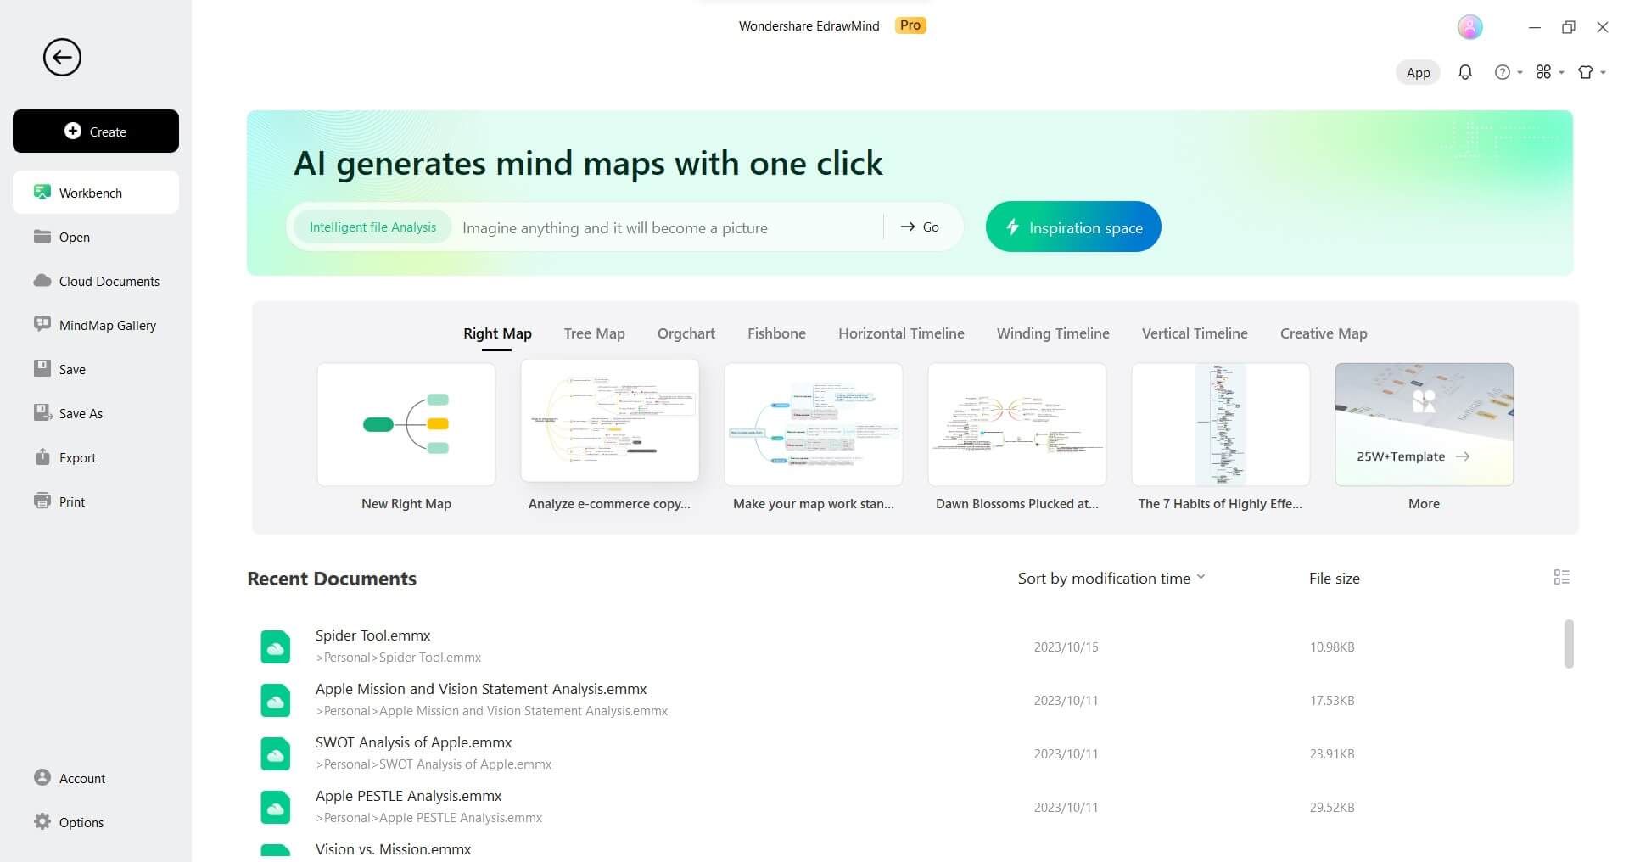Click the App button
The height and width of the screenshot is (862, 1629).
pyautogui.click(x=1418, y=72)
